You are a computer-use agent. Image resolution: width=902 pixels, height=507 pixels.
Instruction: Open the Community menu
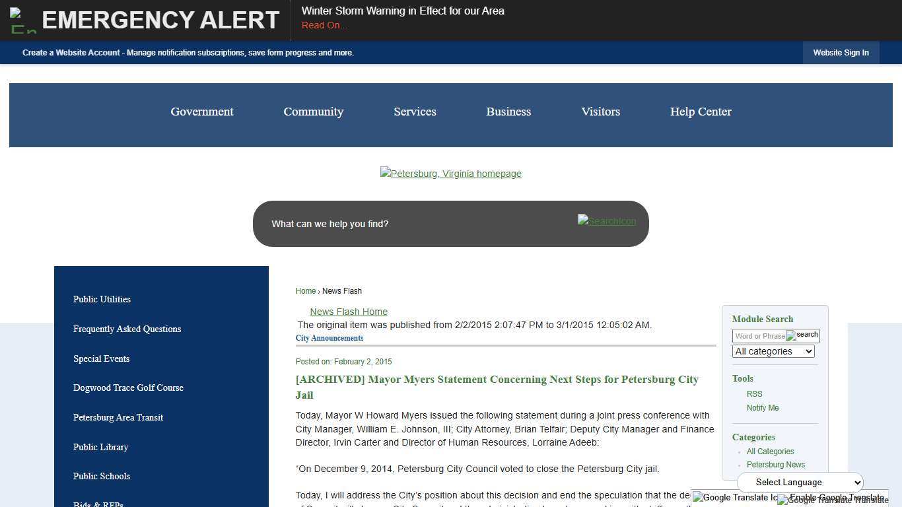[314, 112]
